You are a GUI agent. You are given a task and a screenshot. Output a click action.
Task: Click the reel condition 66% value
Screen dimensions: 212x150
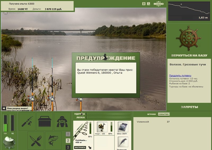pyautogui.click(x=110, y=134)
